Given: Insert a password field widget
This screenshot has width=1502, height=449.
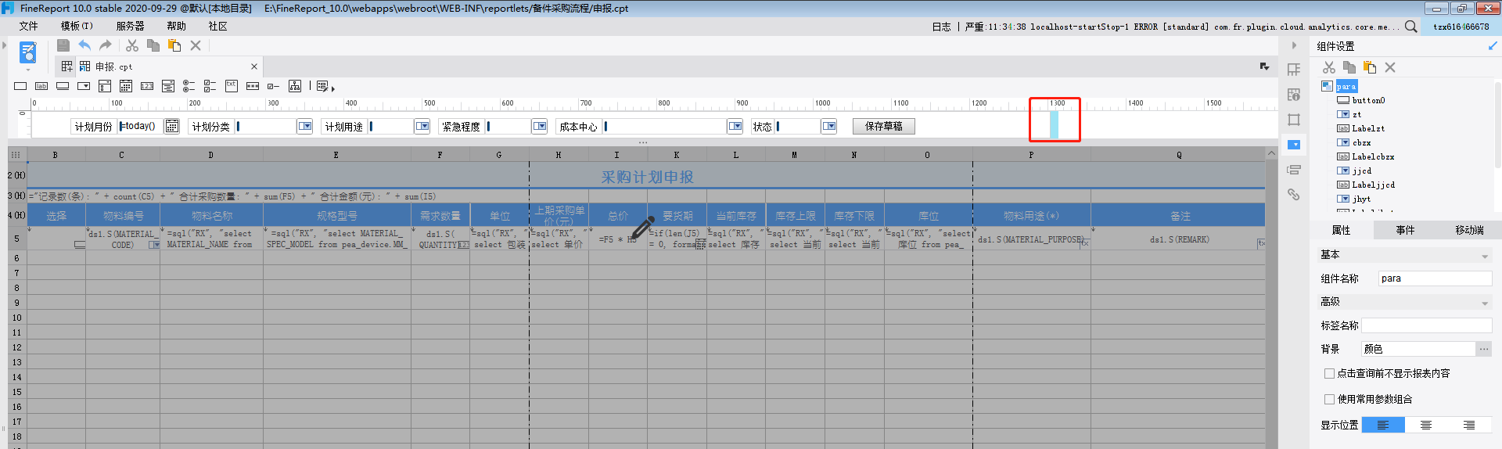Looking at the screenshot, I should 252,86.
